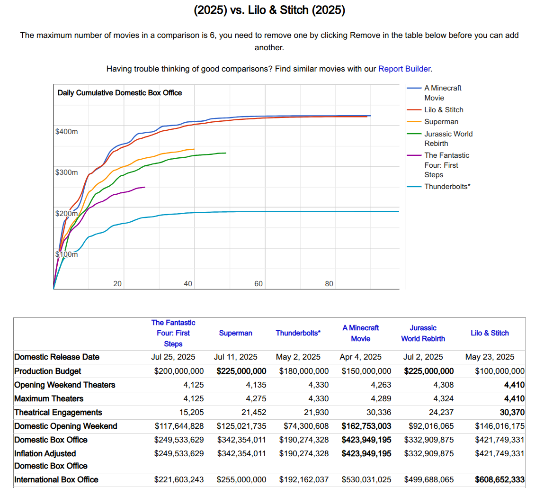
Task: Click the 30,370 theatrical engagements value
Action: pos(512,413)
